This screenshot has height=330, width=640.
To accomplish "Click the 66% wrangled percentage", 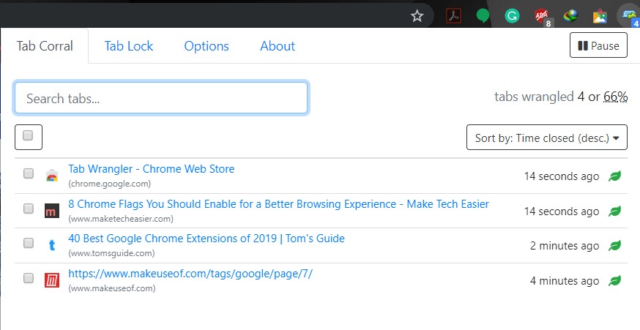I will coord(616,97).
